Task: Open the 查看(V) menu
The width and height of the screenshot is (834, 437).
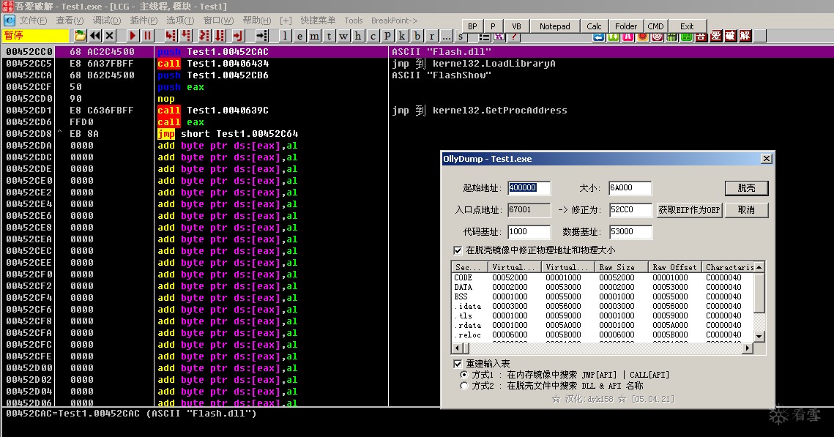Action: coord(70,20)
